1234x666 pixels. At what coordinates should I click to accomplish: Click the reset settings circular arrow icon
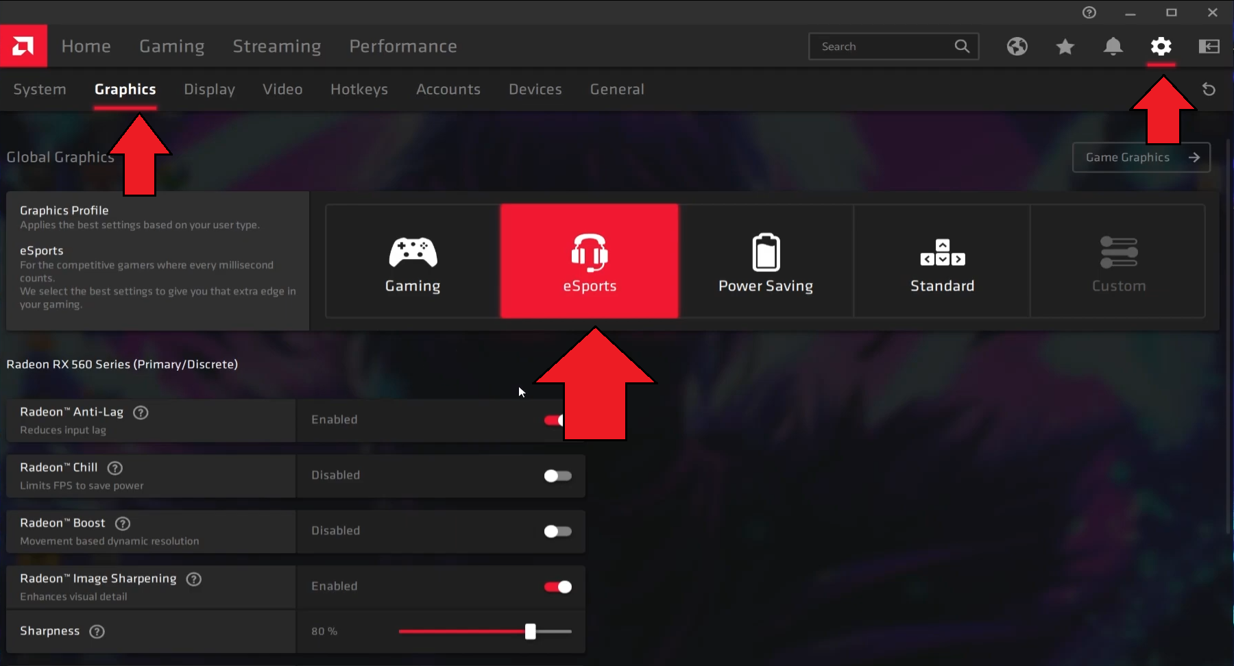tap(1209, 89)
